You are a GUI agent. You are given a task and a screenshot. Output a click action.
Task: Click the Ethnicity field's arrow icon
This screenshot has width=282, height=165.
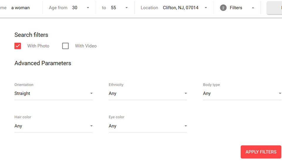(x=186, y=94)
